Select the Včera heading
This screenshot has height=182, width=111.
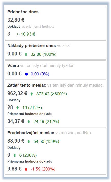pyautogui.click(x=13, y=66)
